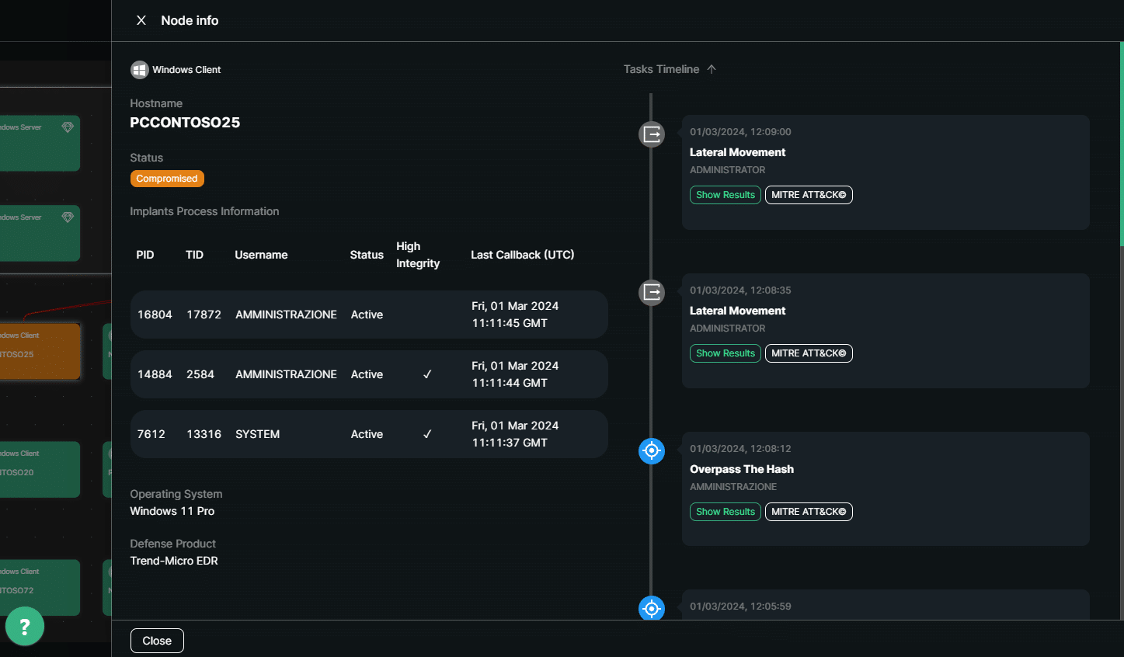
Task: Close the Node info panel with X
Action: pyautogui.click(x=141, y=20)
